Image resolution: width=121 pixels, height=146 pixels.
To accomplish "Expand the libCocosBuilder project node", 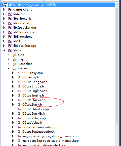I will click(4, 28).
